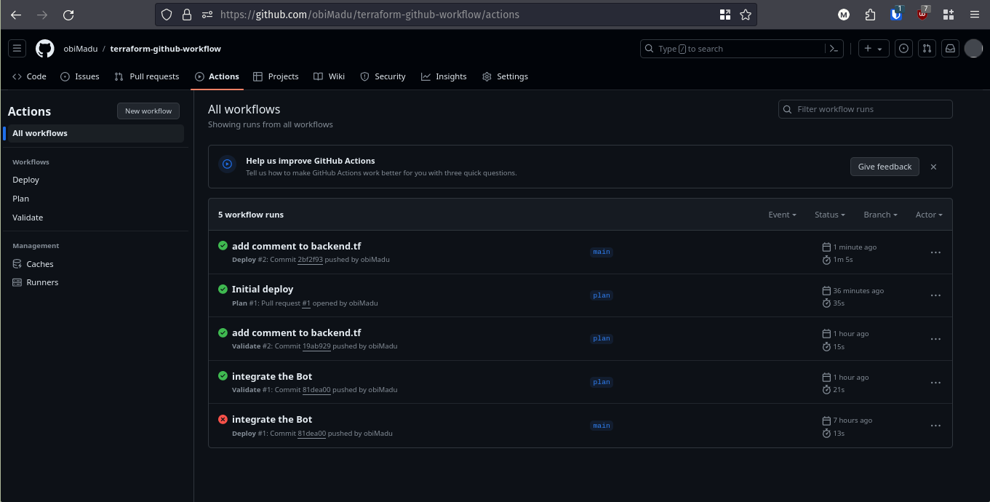Switch to the Security tab

383,76
